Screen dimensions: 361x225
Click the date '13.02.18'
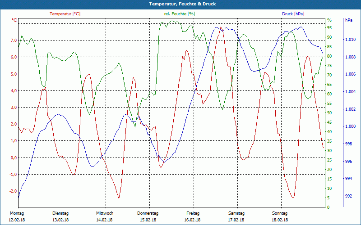pos(60,220)
